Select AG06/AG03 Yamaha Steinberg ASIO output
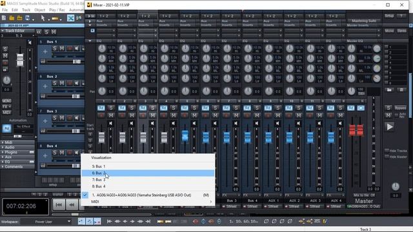This screenshot has height=232, width=413. 148,195
